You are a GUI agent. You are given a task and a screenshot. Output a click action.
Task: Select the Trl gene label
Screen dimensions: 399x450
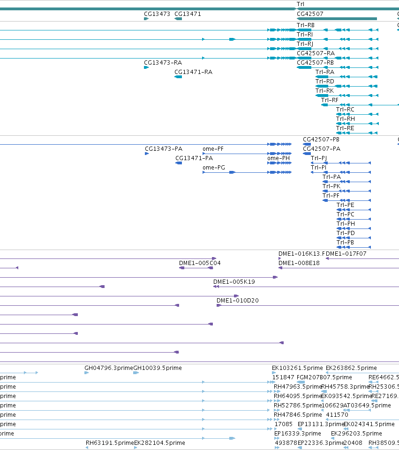pos(301,4)
